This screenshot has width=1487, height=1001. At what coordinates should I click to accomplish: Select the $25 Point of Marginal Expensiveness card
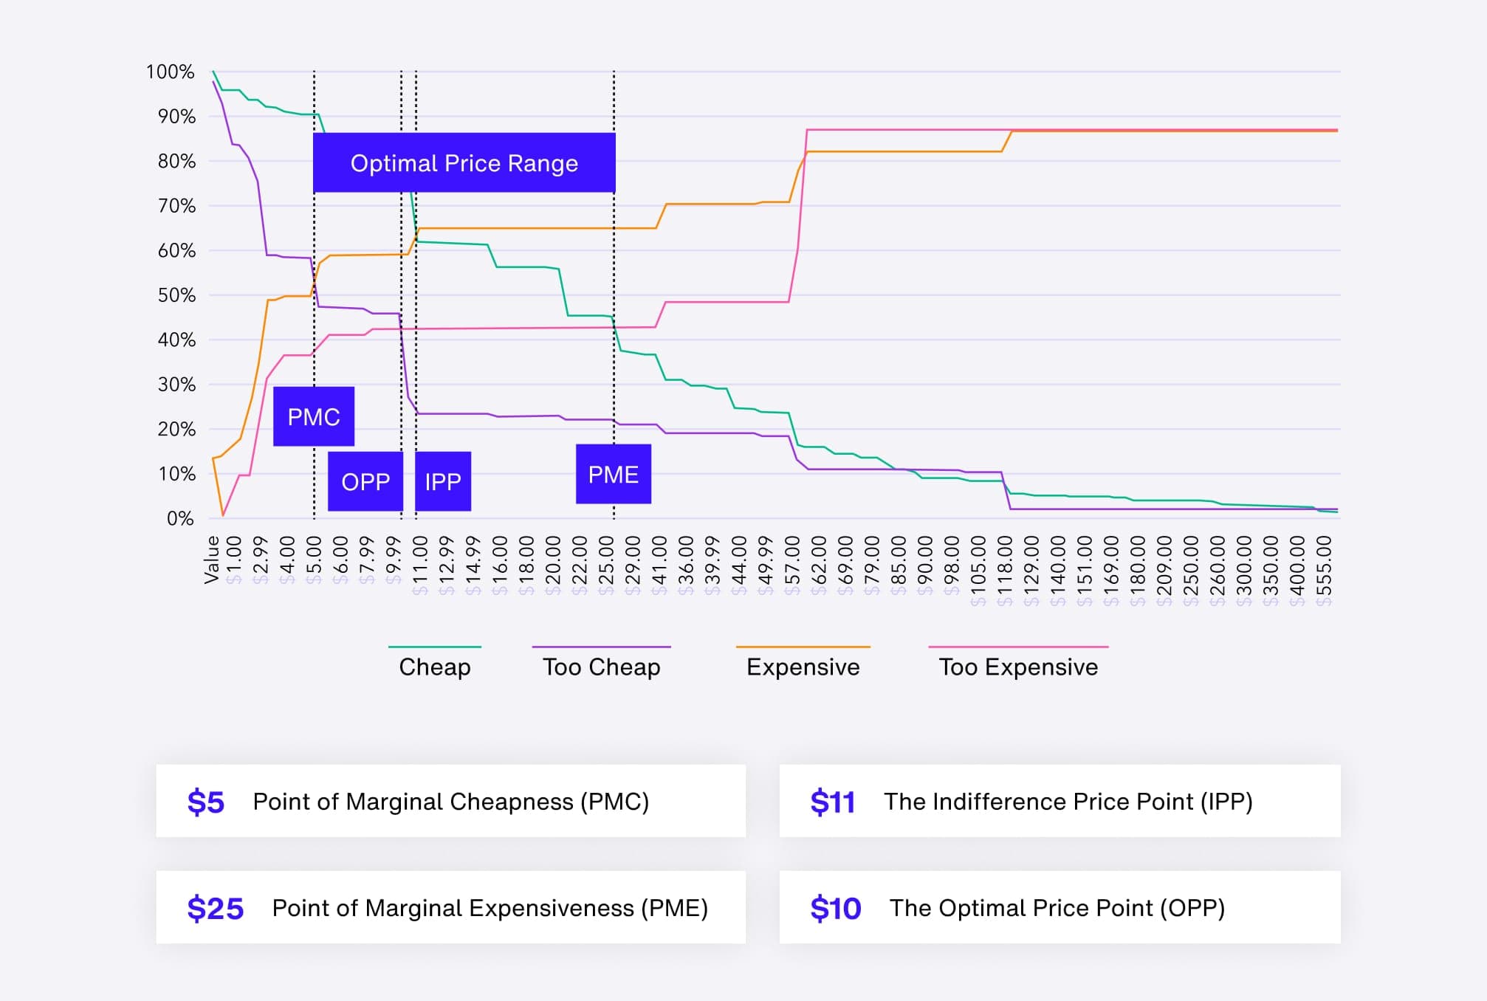click(450, 907)
